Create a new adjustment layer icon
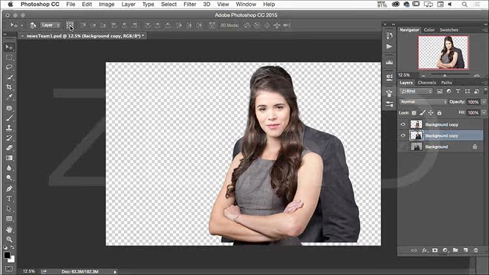The width and height of the screenshot is (489, 275). tap(445, 250)
